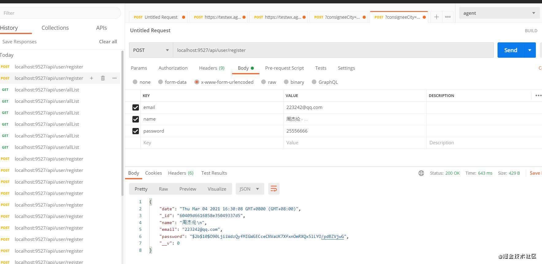Viewport: 542px width, 264px height.
Task: Switch to the Collections sidebar tab
Action: pyautogui.click(x=55, y=28)
